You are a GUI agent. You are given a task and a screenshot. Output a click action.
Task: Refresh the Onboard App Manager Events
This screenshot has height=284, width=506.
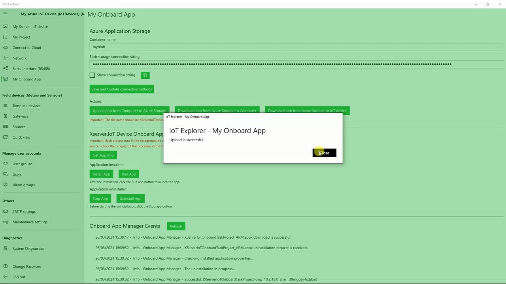(176, 226)
